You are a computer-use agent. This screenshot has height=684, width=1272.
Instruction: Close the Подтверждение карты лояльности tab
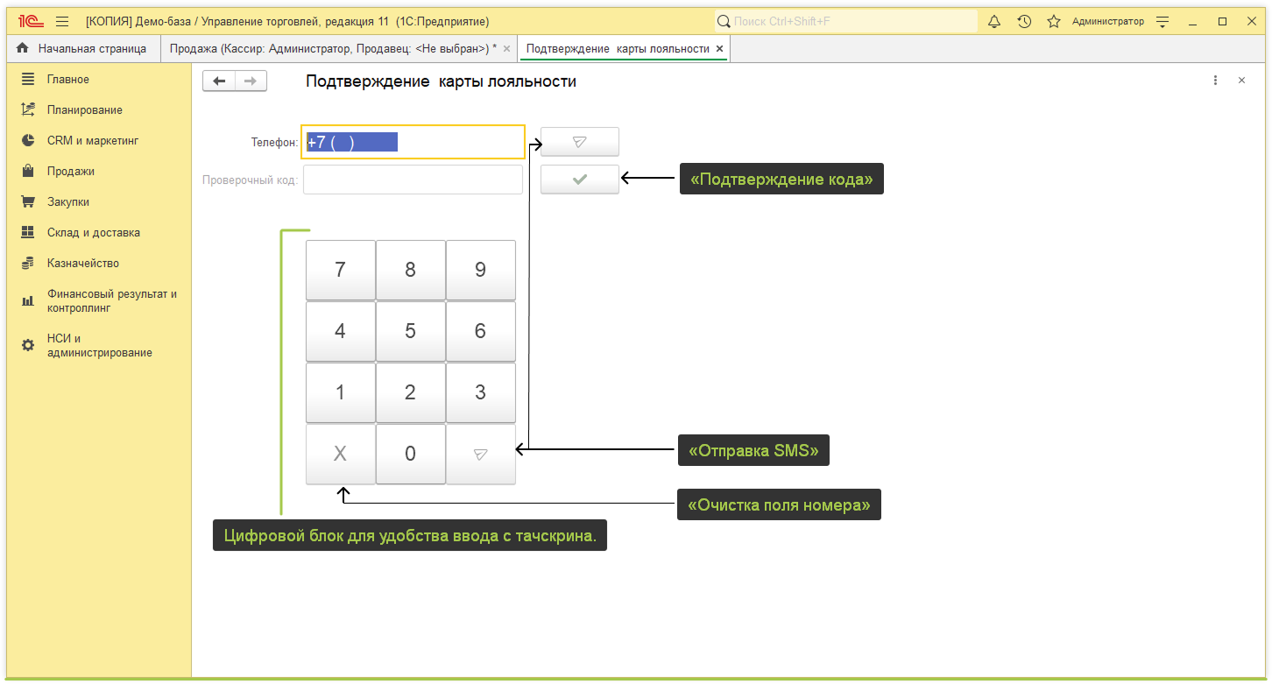(x=719, y=49)
